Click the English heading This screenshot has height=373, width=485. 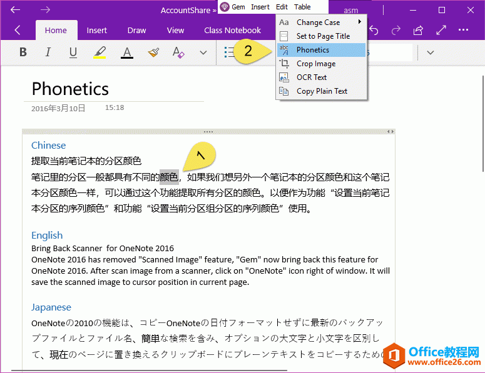click(47, 236)
